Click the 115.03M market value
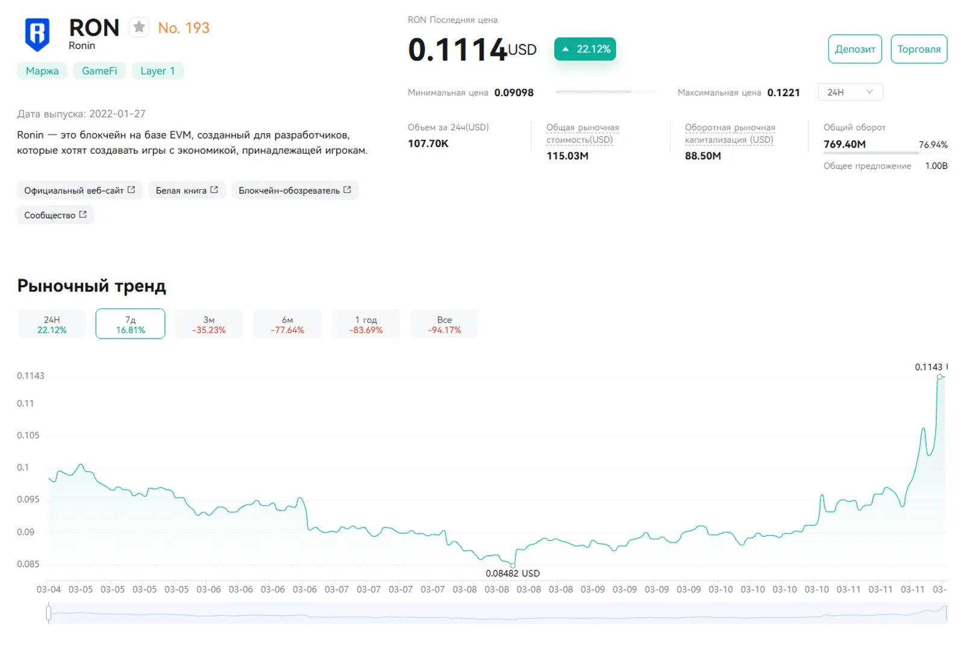The width and height of the screenshot is (964, 645). coord(568,156)
